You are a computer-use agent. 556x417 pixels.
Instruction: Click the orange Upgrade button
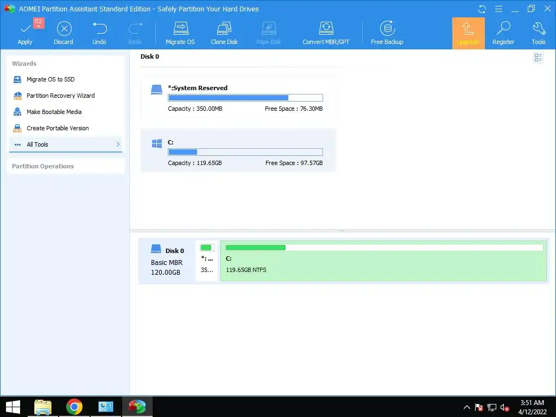pos(468,33)
